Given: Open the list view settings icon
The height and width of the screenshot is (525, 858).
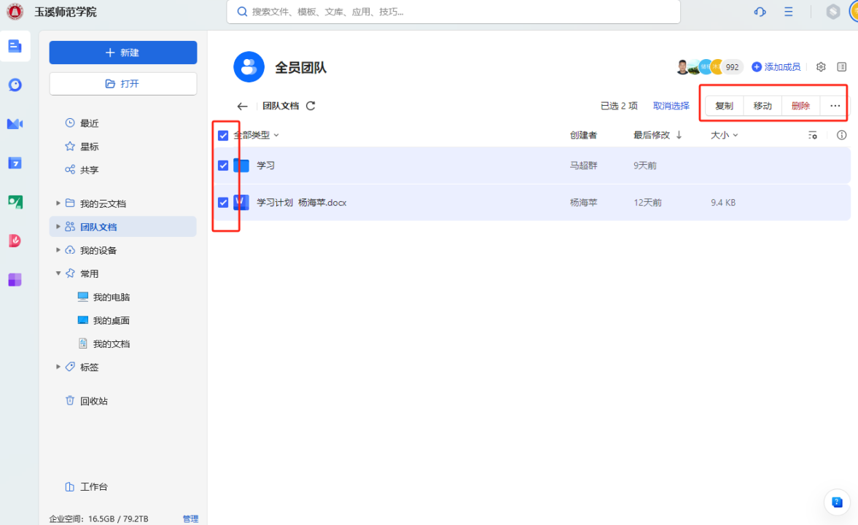Looking at the screenshot, I should 813,135.
